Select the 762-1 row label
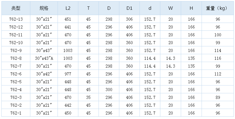The image size is (235, 119). (16, 113)
